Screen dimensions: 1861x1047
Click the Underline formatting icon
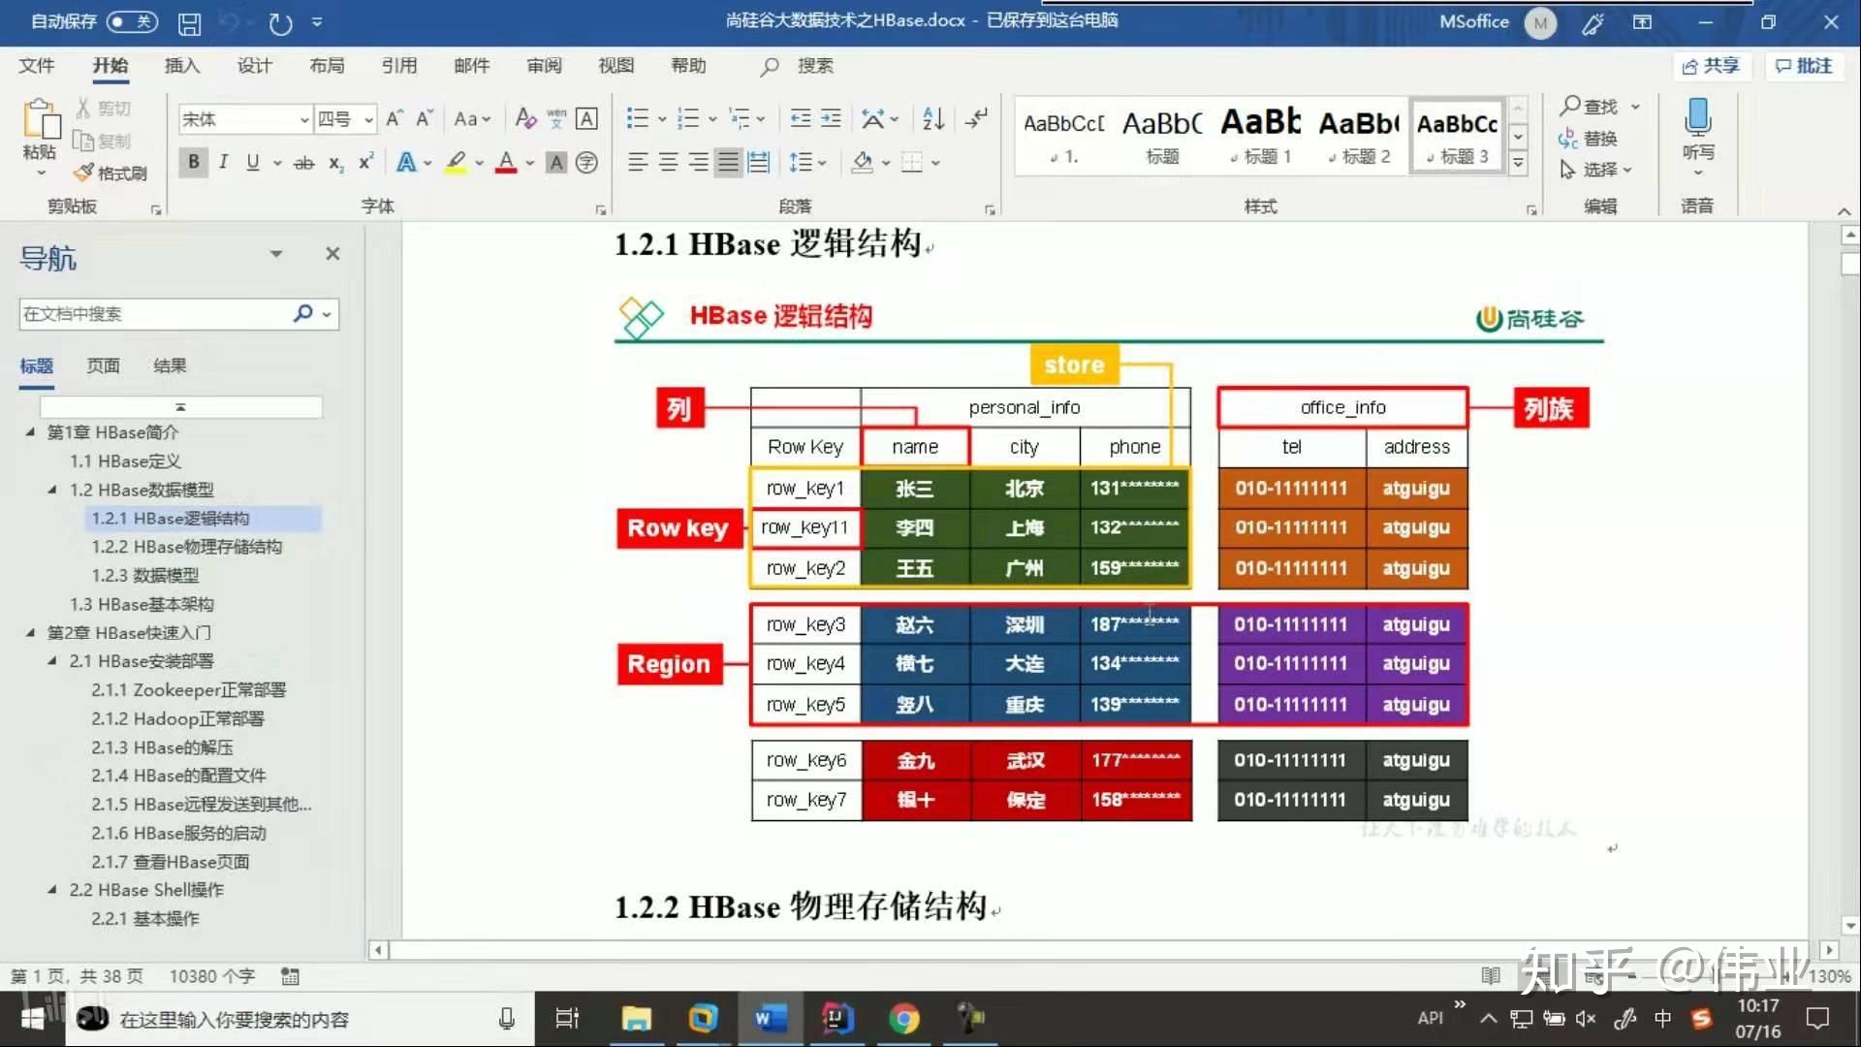(x=253, y=162)
